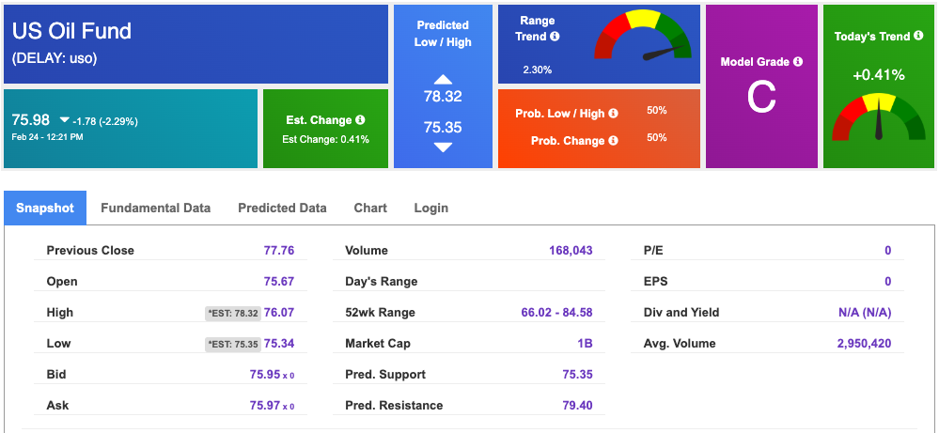The image size is (939, 433).
Task: Click the Range Trend gauge dial
Action: point(643,36)
